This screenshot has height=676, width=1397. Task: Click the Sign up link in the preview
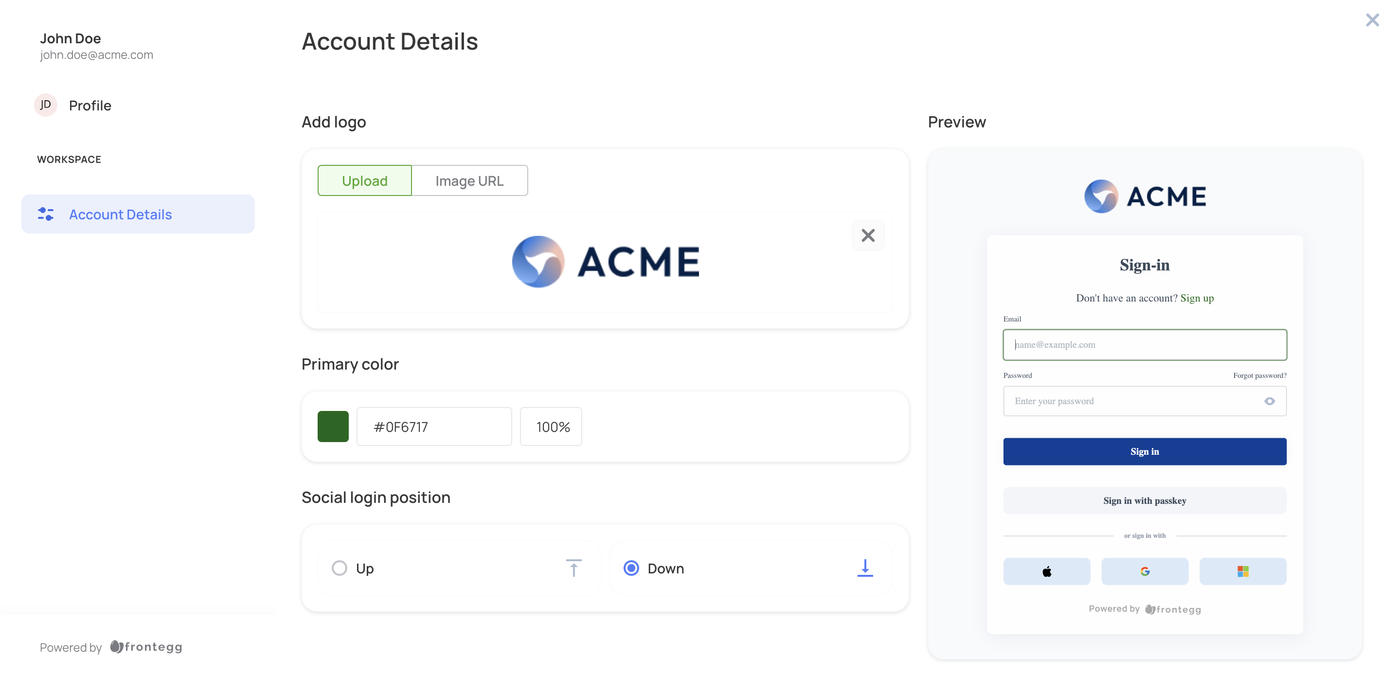point(1197,298)
